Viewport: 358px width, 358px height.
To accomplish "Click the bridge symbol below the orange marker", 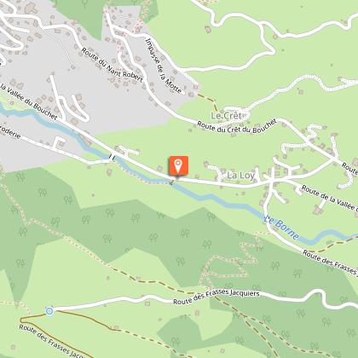I will pos(171,182).
